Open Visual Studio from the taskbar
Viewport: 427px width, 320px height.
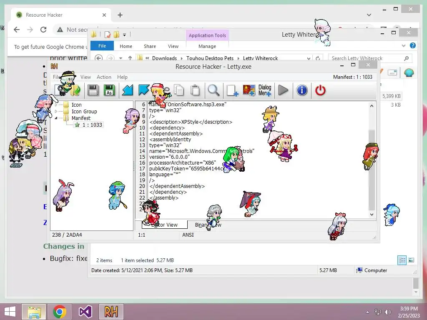(x=85, y=312)
